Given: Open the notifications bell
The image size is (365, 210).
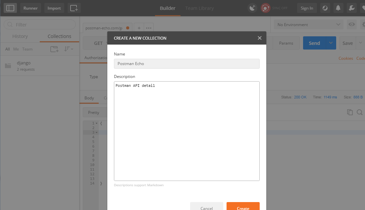Looking at the screenshot, I should 338,8.
